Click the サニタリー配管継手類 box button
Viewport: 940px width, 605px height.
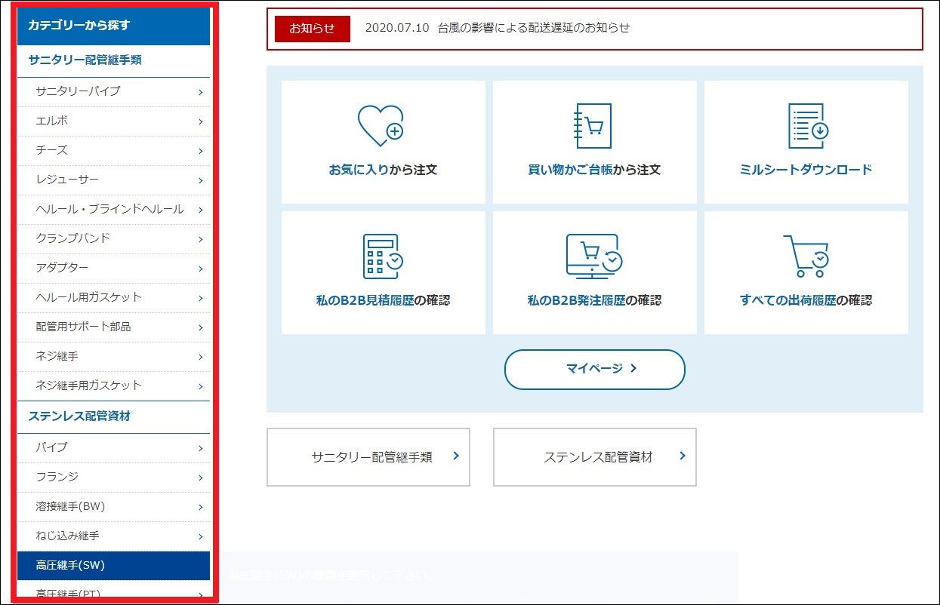[368, 457]
